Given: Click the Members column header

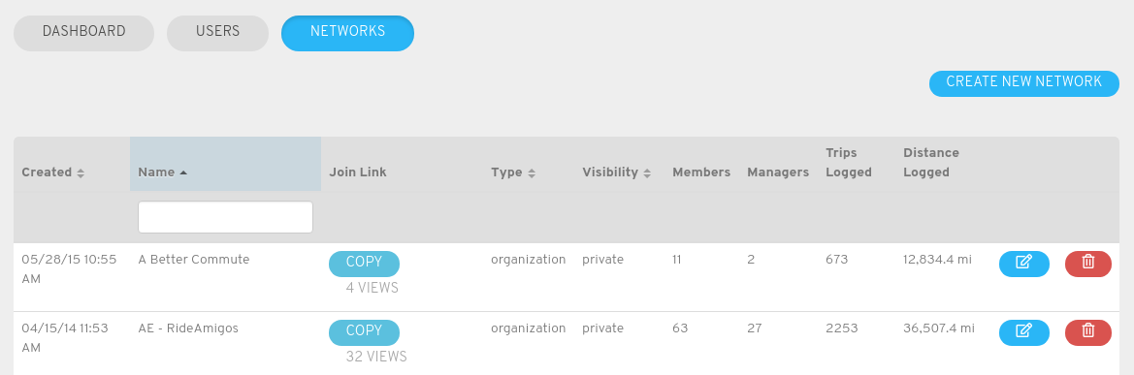Looking at the screenshot, I should tap(701, 172).
